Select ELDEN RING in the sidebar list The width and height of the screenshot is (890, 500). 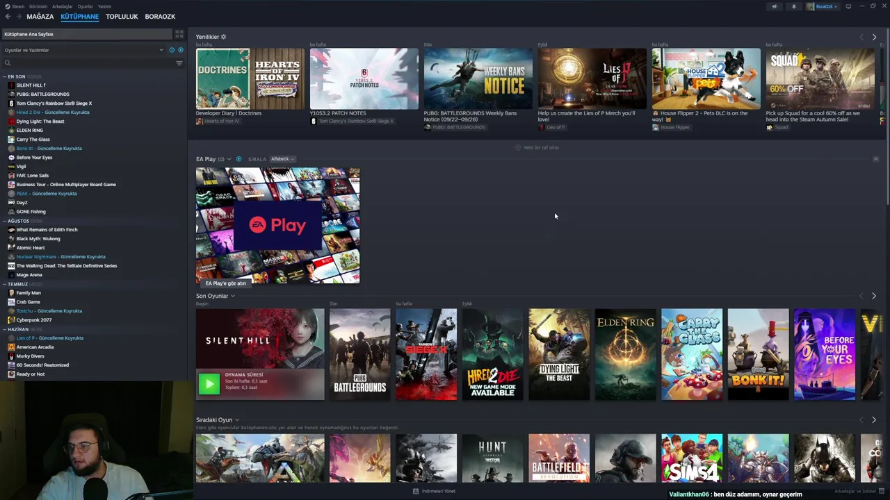tap(30, 130)
